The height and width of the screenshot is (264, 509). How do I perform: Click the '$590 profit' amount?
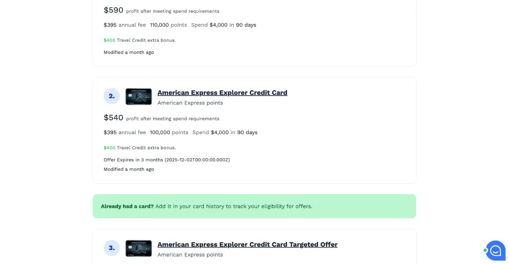tap(112, 10)
